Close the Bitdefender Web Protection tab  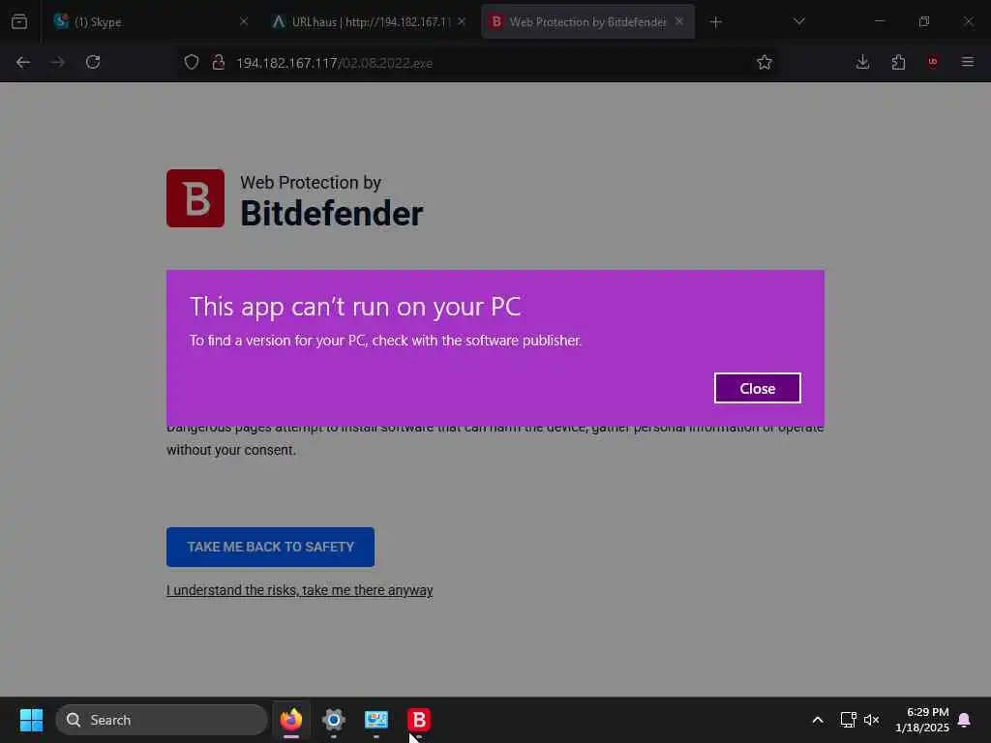678,21
